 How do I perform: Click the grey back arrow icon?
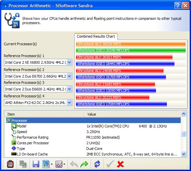click(x=74, y=164)
